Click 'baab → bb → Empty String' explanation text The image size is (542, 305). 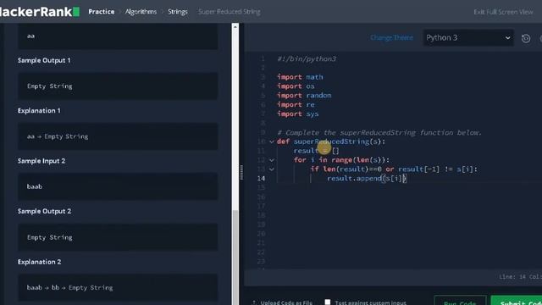[69, 288]
